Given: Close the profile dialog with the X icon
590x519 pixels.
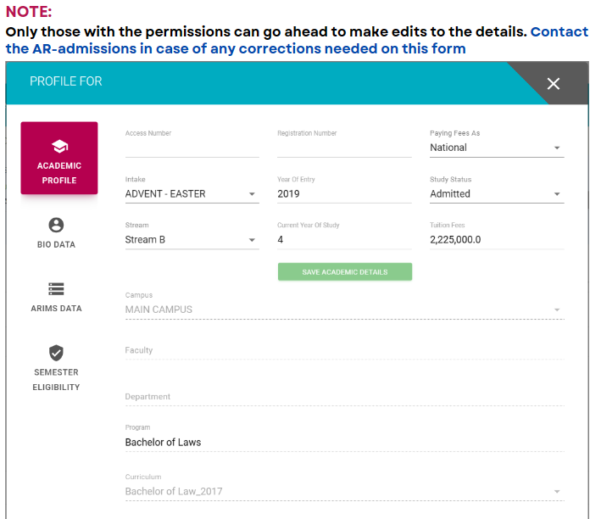Looking at the screenshot, I should pos(553,84).
